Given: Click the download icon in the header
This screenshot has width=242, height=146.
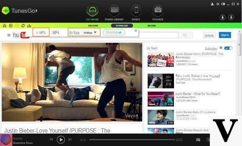Looking at the screenshot, I should point(223,17).
